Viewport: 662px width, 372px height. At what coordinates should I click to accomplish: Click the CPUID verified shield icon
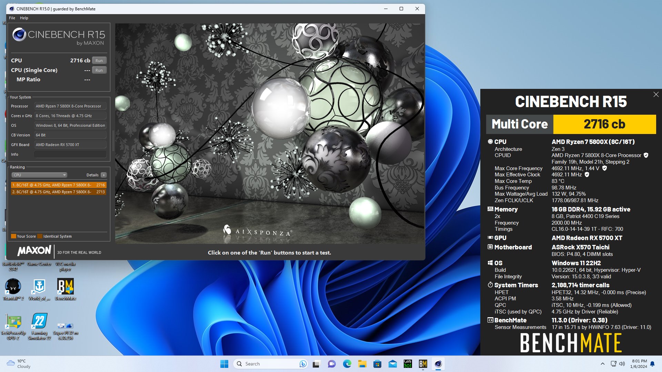[646, 155]
